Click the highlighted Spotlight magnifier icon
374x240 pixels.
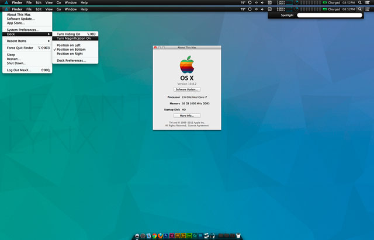(x=360, y=9)
